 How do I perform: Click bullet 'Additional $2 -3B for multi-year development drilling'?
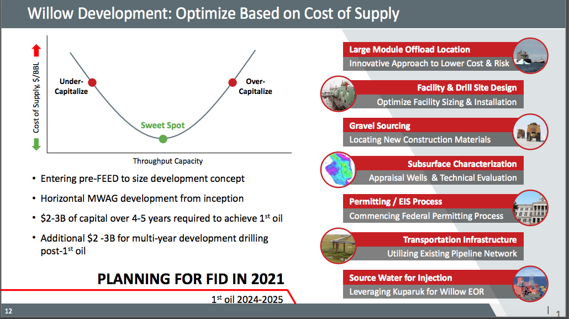154,244
